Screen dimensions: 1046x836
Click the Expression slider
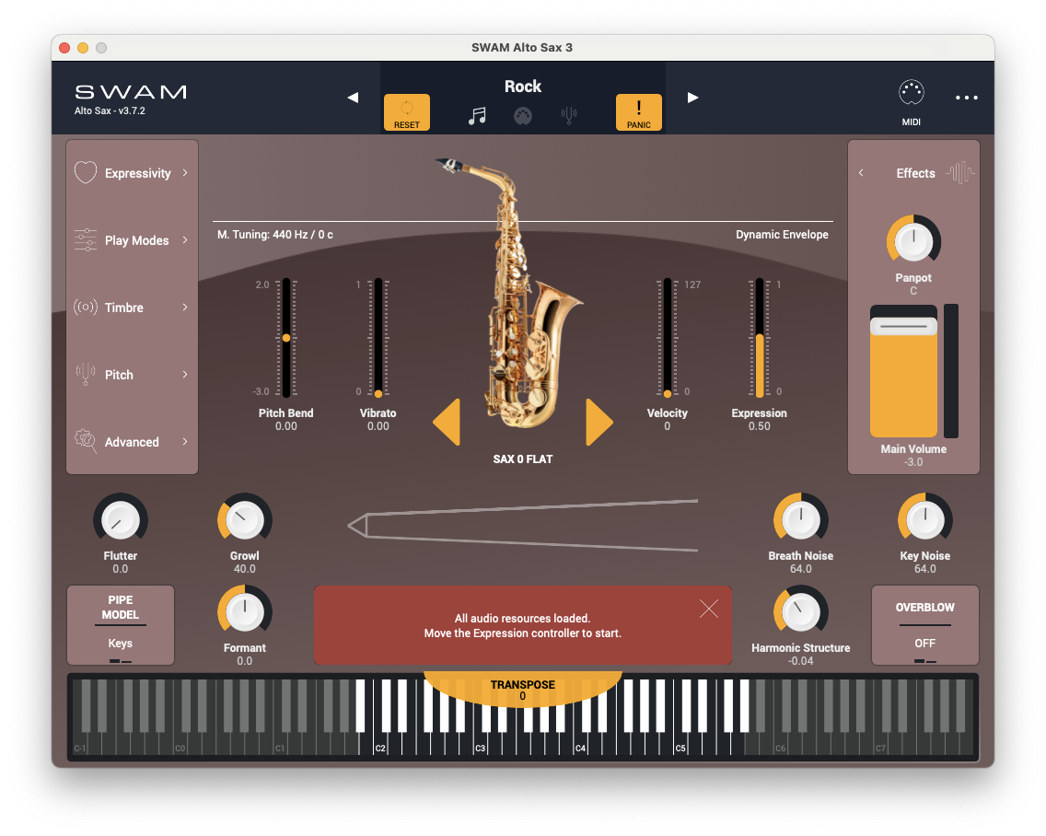click(x=759, y=338)
